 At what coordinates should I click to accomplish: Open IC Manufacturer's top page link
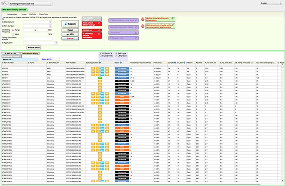[123, 20]
